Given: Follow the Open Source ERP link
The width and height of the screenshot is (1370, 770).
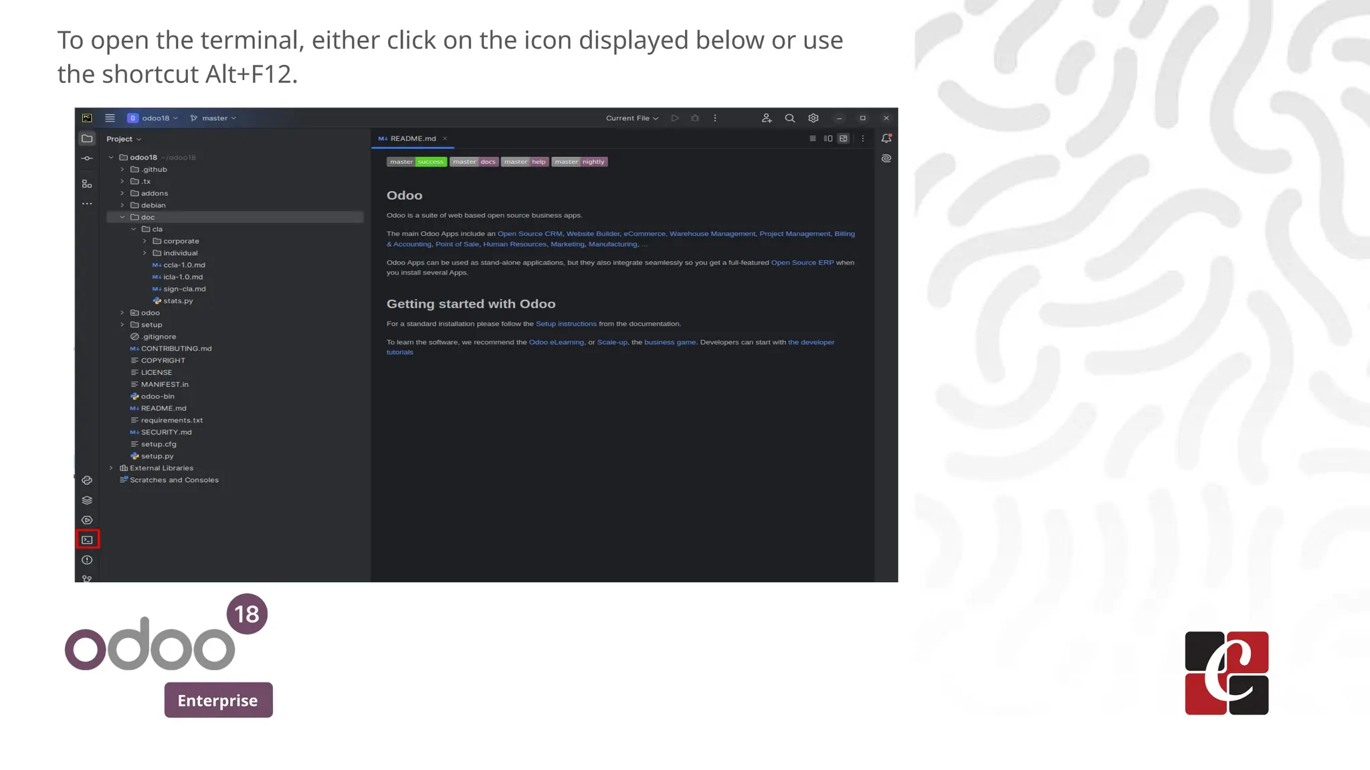Looking at the screenshot, I should (x=802, y=263).
